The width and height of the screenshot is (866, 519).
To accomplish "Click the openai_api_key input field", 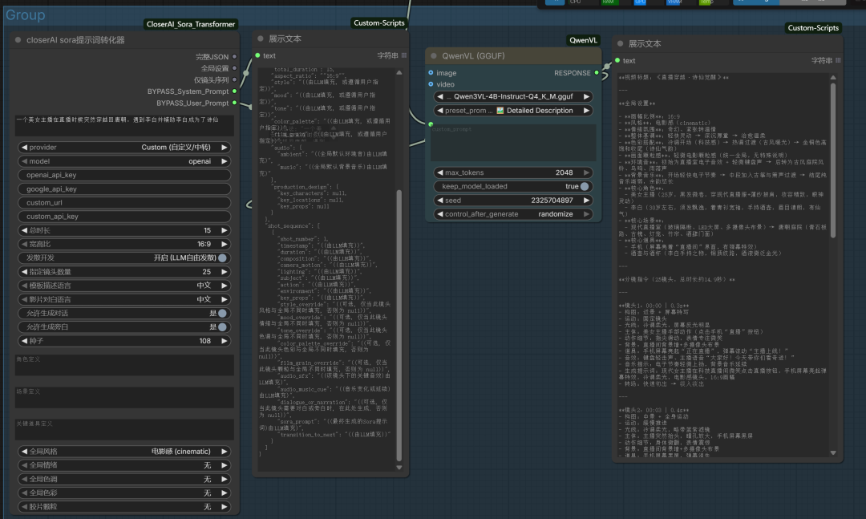I will 123,175.
